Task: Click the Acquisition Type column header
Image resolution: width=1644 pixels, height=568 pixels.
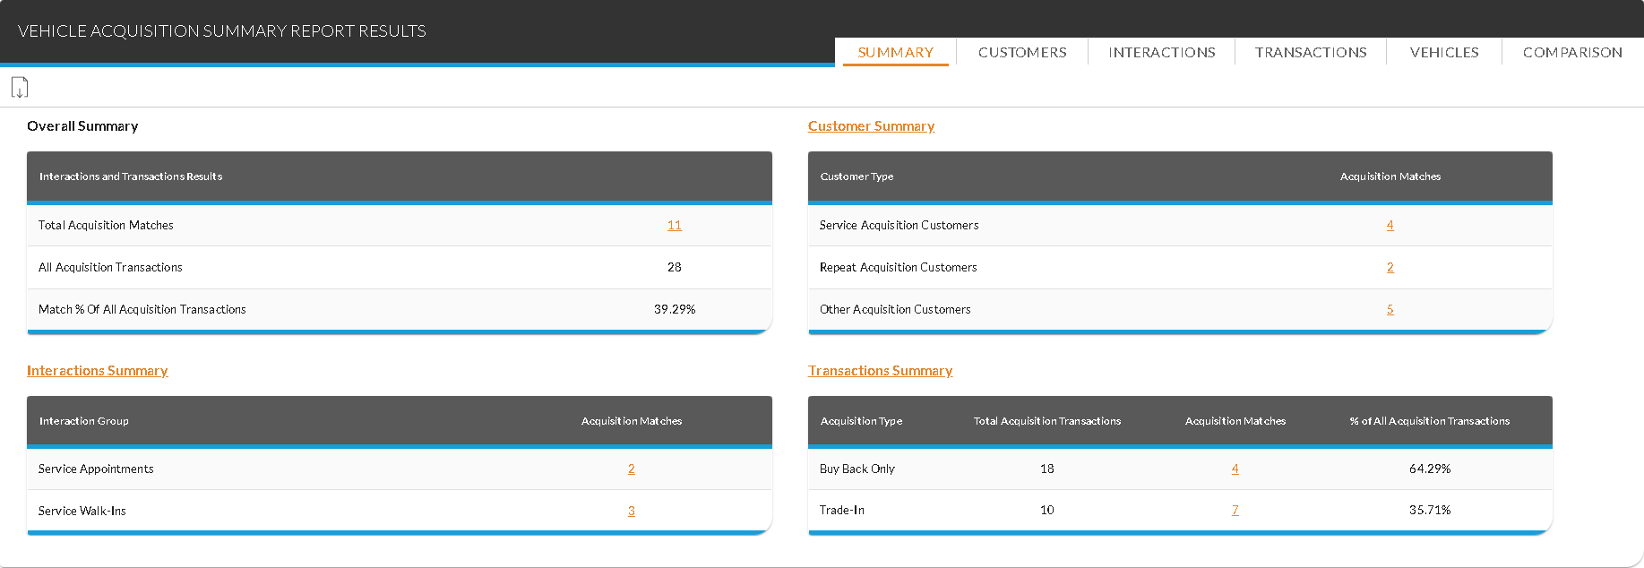Action: 861,421
